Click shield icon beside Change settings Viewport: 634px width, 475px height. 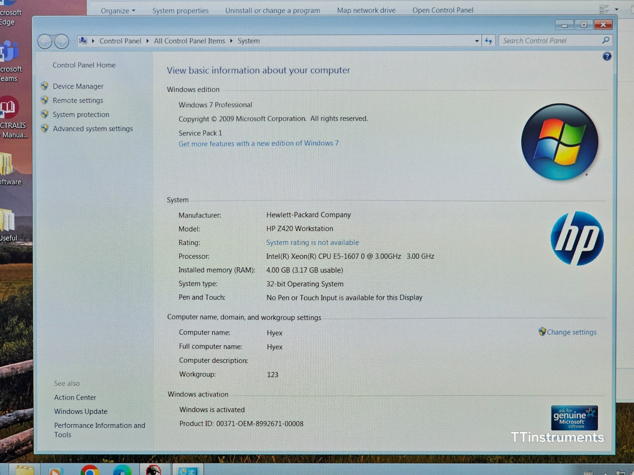point(542,332)
